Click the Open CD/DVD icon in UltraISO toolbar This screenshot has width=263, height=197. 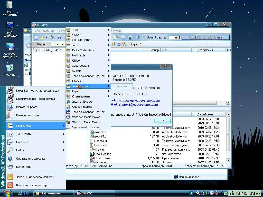tap(52, 37)
